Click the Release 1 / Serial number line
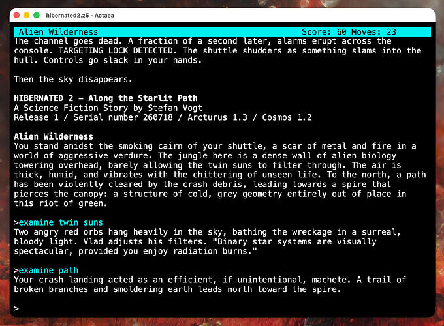The height and width of the screenshot is (326, 444). point(163,117)
